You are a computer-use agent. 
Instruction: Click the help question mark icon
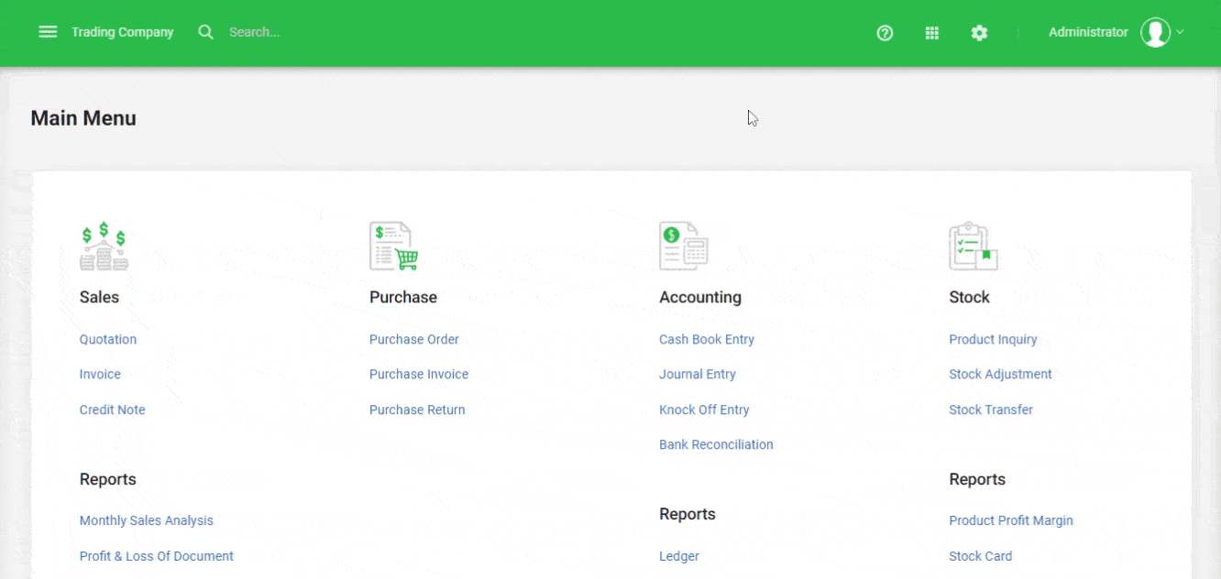[885, 33]
